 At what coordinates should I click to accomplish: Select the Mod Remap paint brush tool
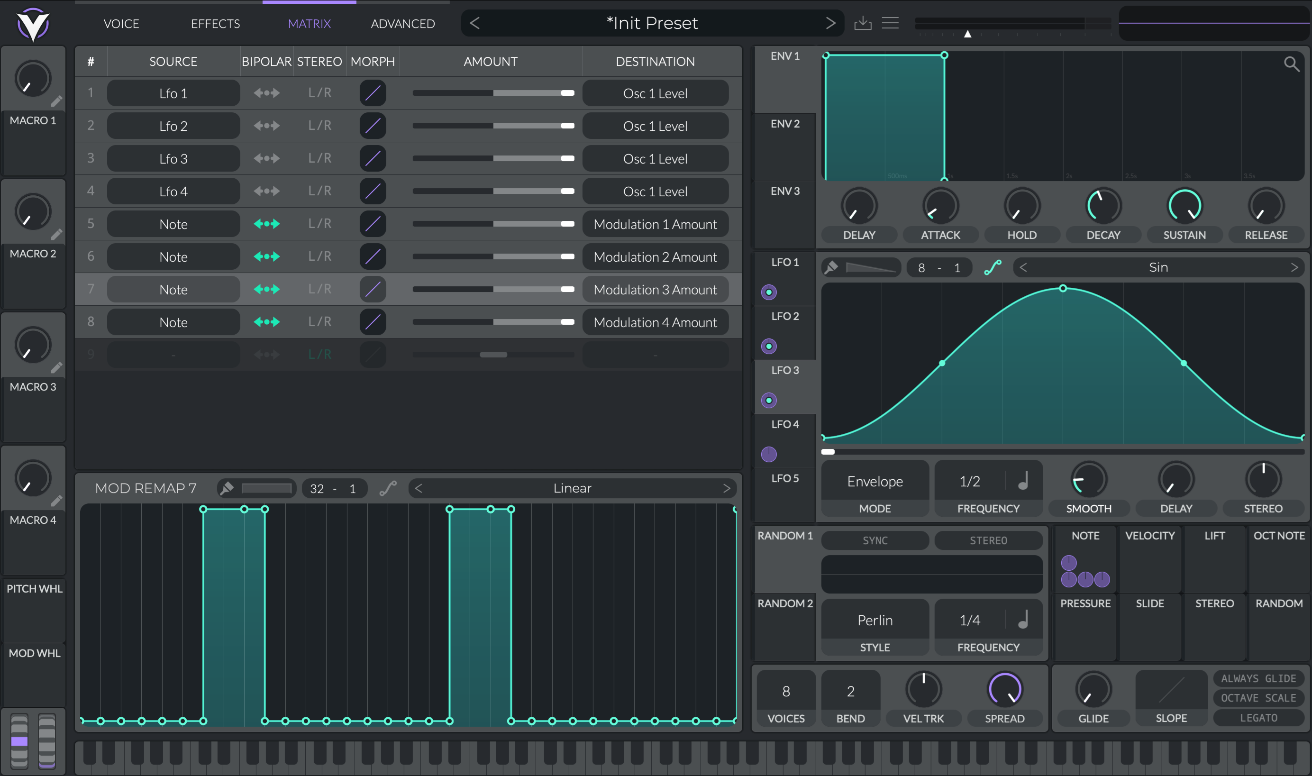[x=227, y=488]
